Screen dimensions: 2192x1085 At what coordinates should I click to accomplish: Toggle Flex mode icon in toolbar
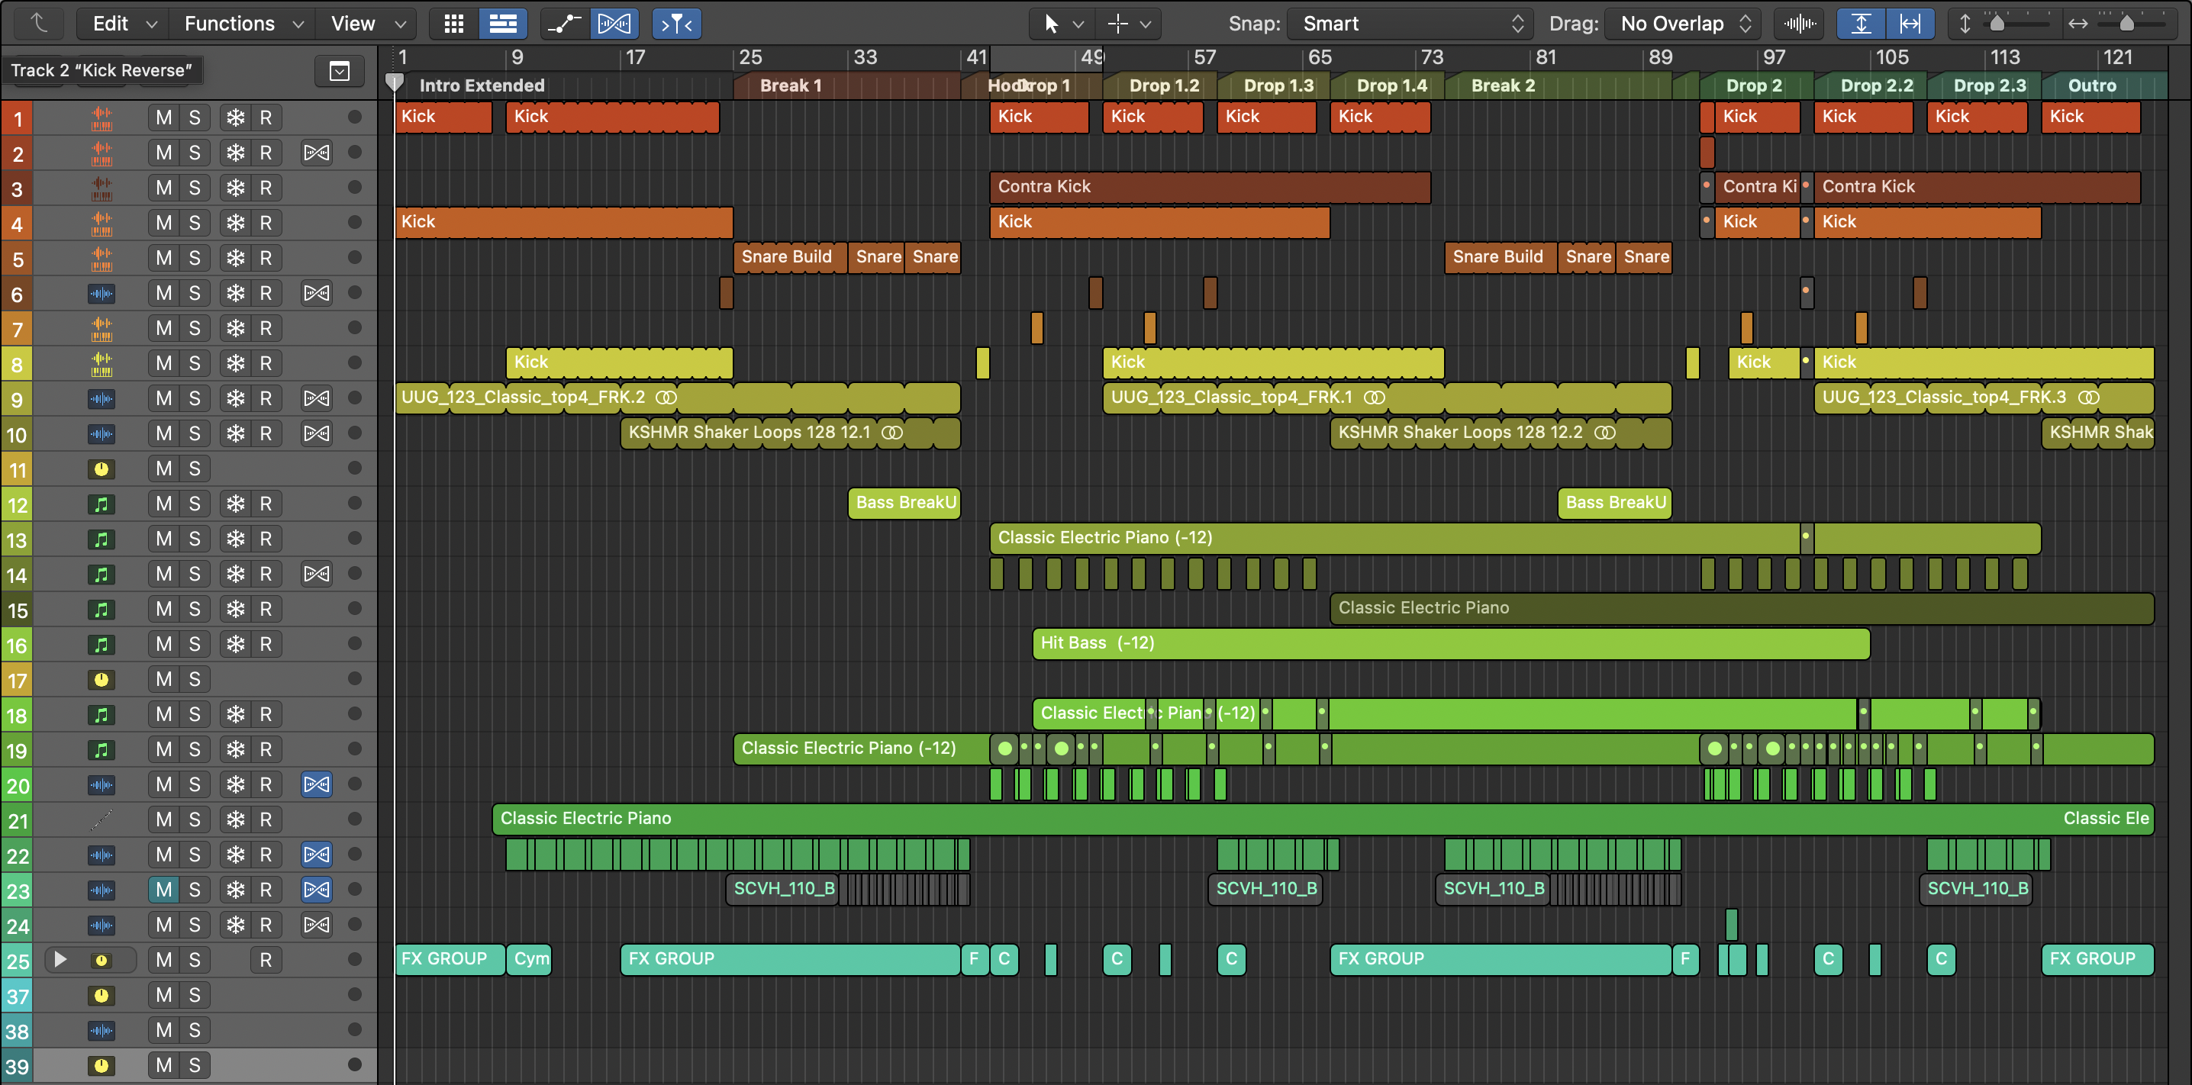point(614,23)
